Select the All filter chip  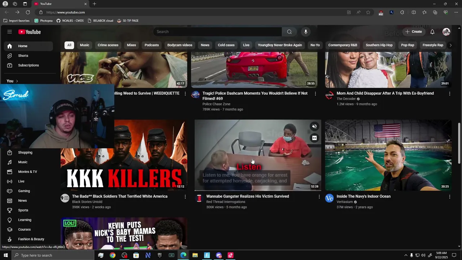pos(69,45)
